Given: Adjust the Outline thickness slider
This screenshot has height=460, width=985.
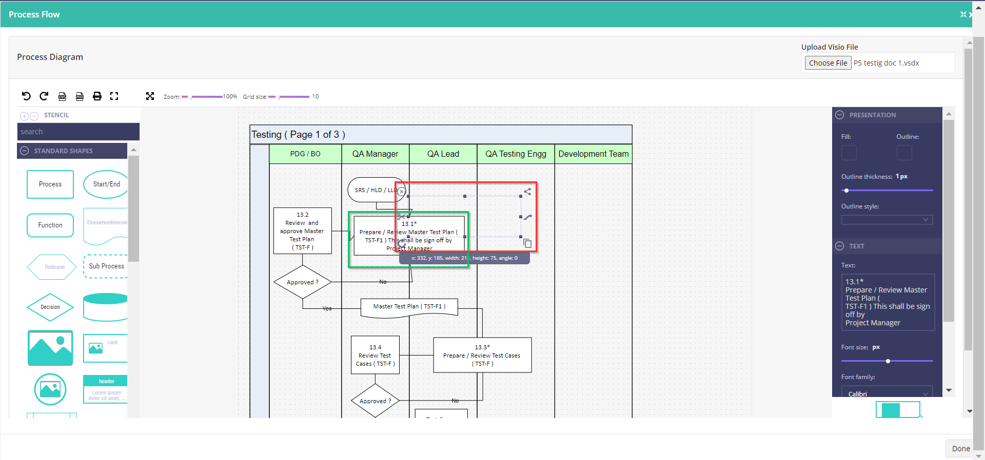Looking at the screenshot, I should (887, 191).
